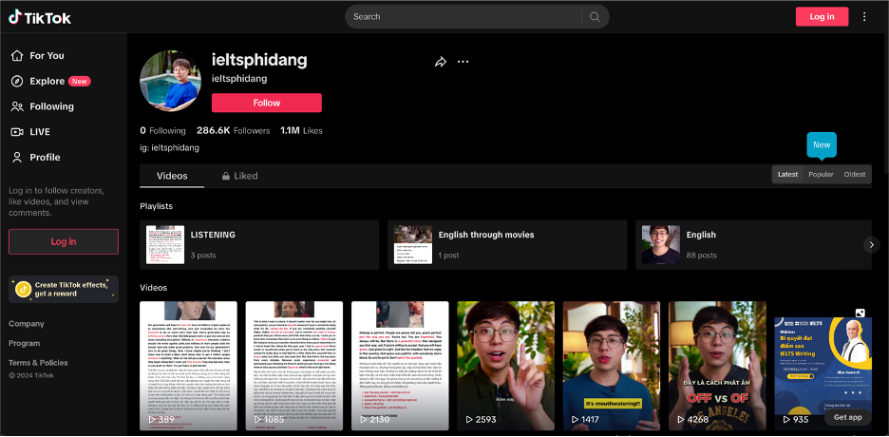The height and width of the screenshot is (437, 889).
Task: Click the Get app button
Action: click(x=848, y=417)
